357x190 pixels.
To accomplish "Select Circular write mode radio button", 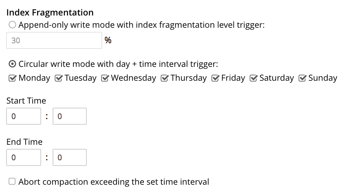I will (12, 64).
